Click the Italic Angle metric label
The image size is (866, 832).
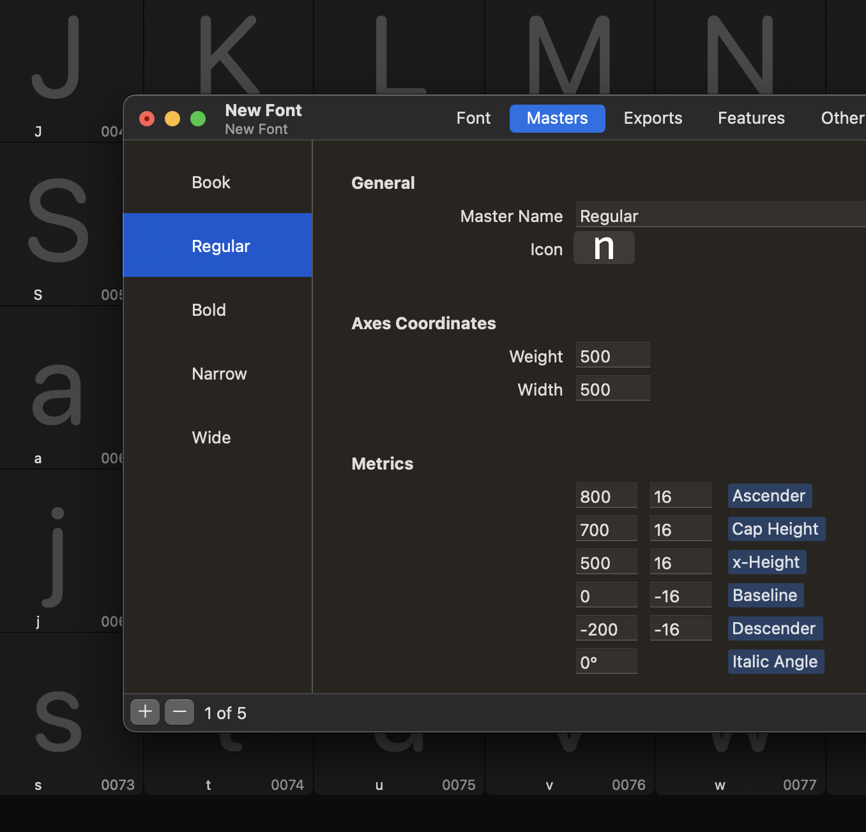click(775, 662)
